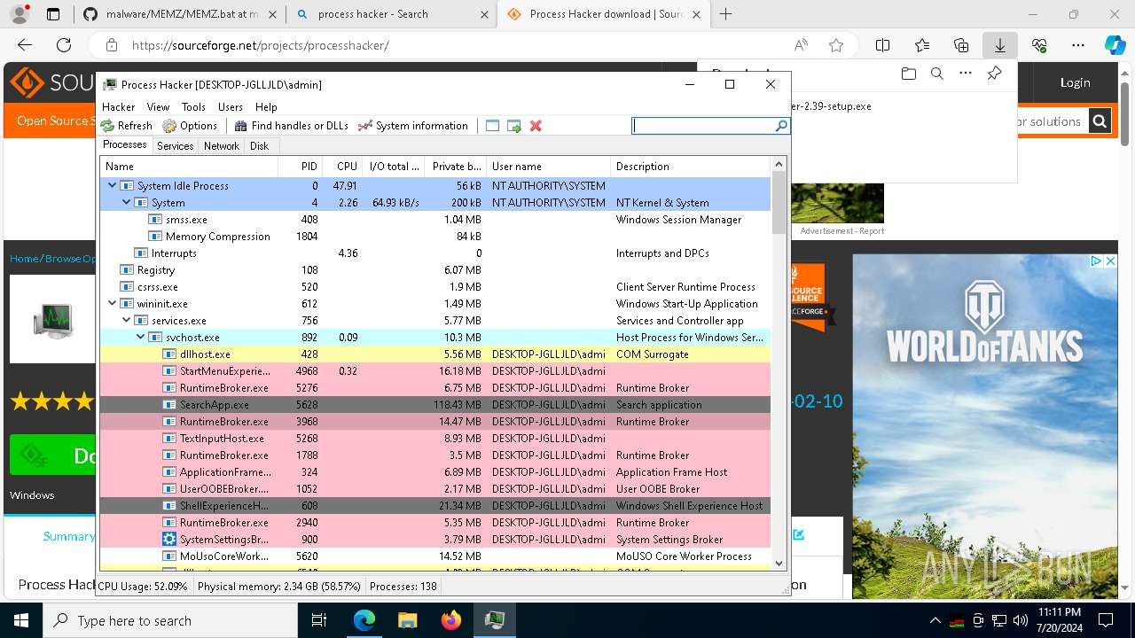The height and width of the screenshot is (638, 1135).
Task: Select the Interrupts row
Action: pos(435,253)
